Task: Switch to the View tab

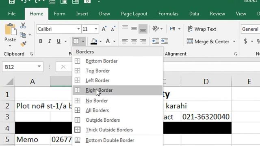Action: coord(241,14)
